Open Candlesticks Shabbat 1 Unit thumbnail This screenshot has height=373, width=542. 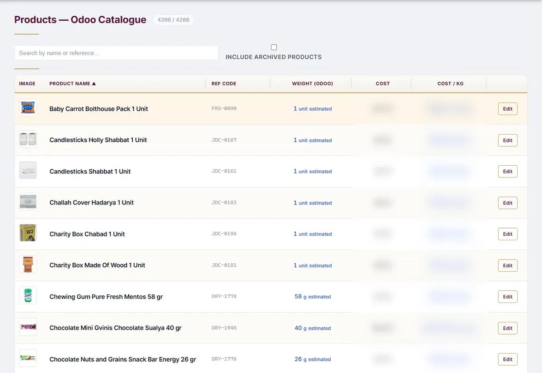[x=28, y=171]
